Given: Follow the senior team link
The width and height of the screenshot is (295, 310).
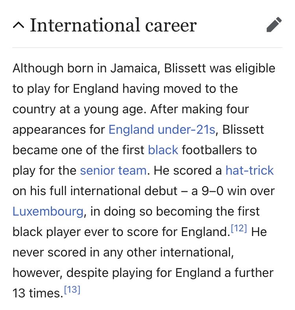Looking at the screenshot, I should pyautogui.click(x=113, y=170).
